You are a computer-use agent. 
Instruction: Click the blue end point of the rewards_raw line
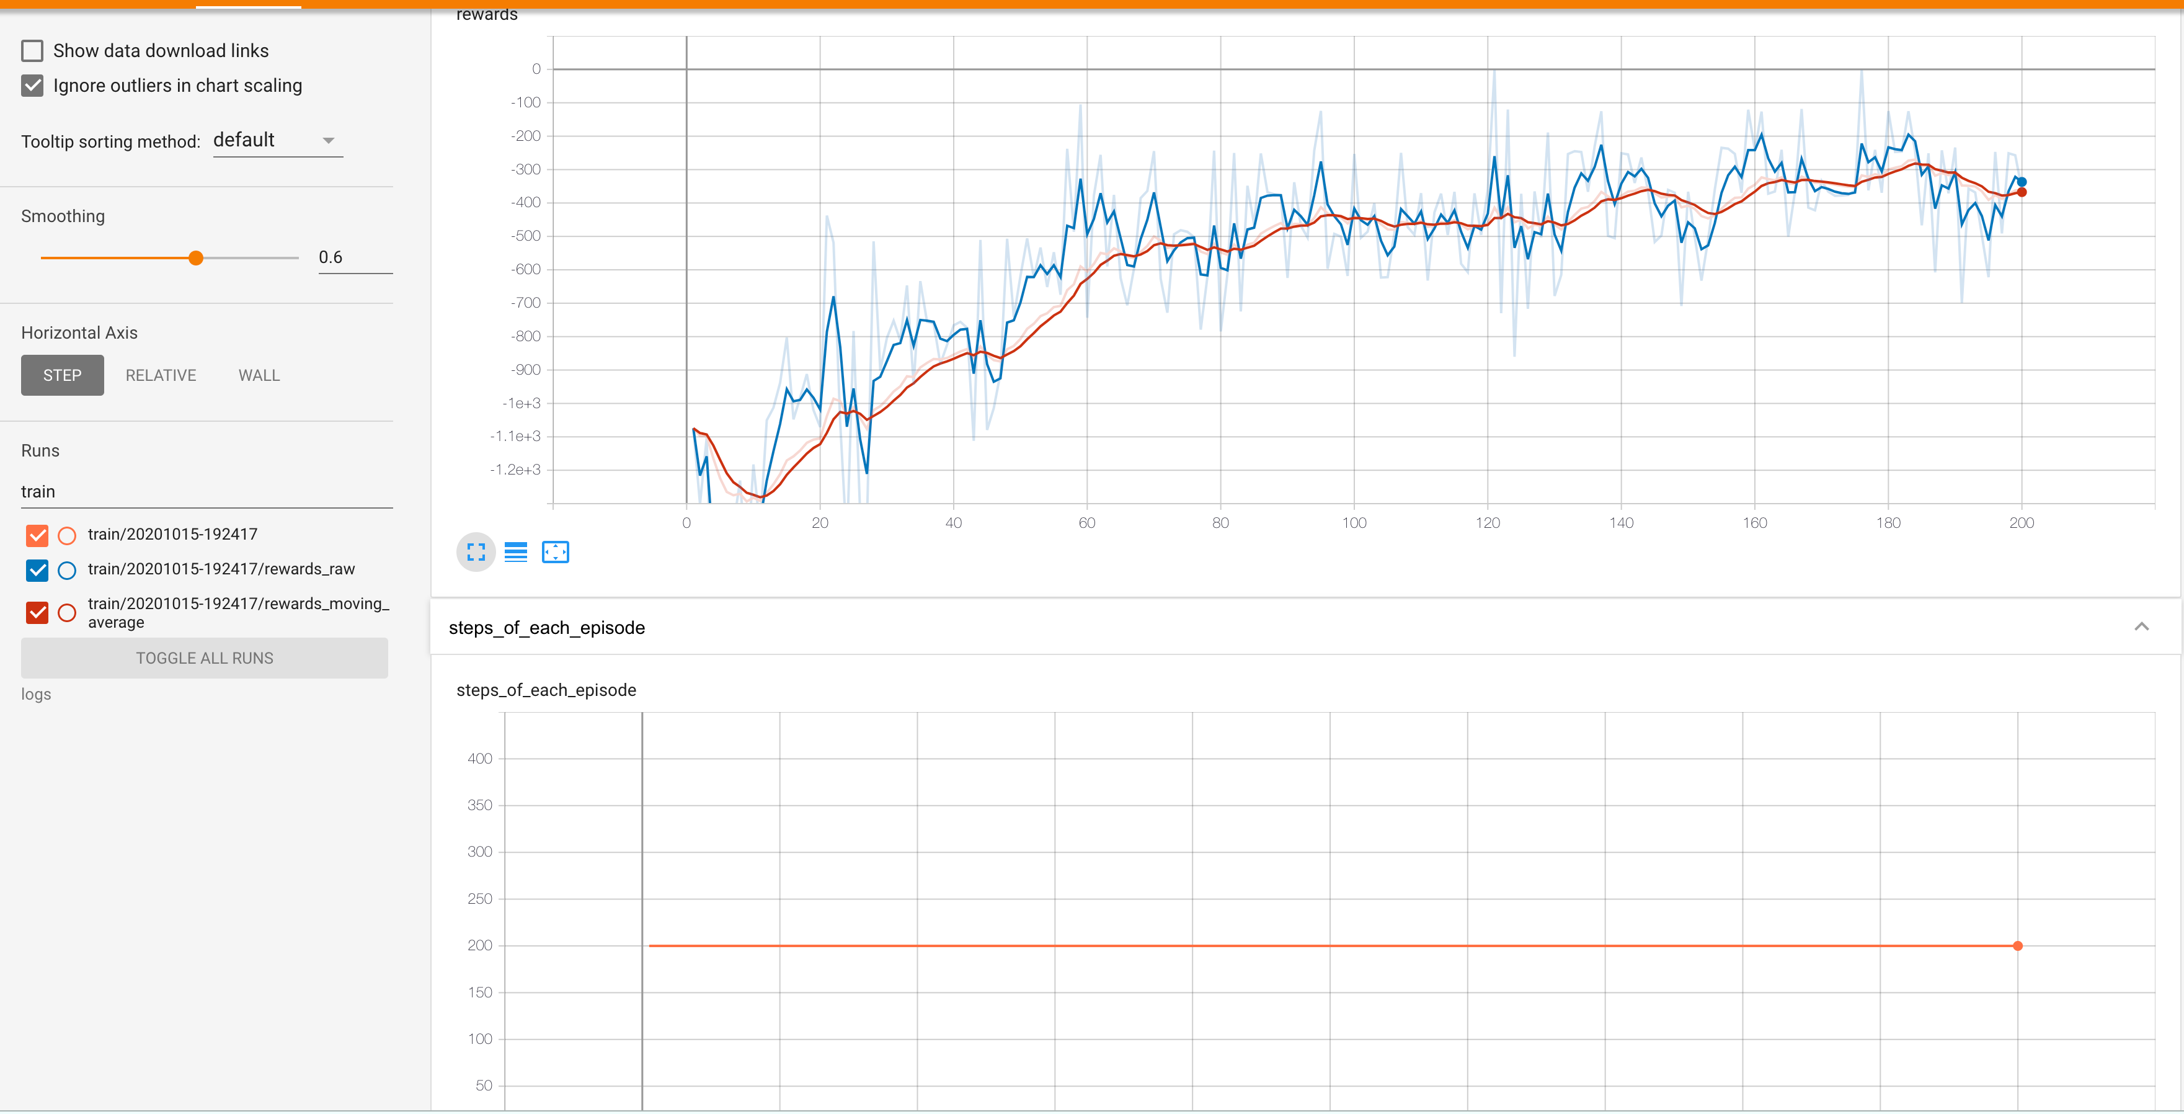coord(2021,181)
